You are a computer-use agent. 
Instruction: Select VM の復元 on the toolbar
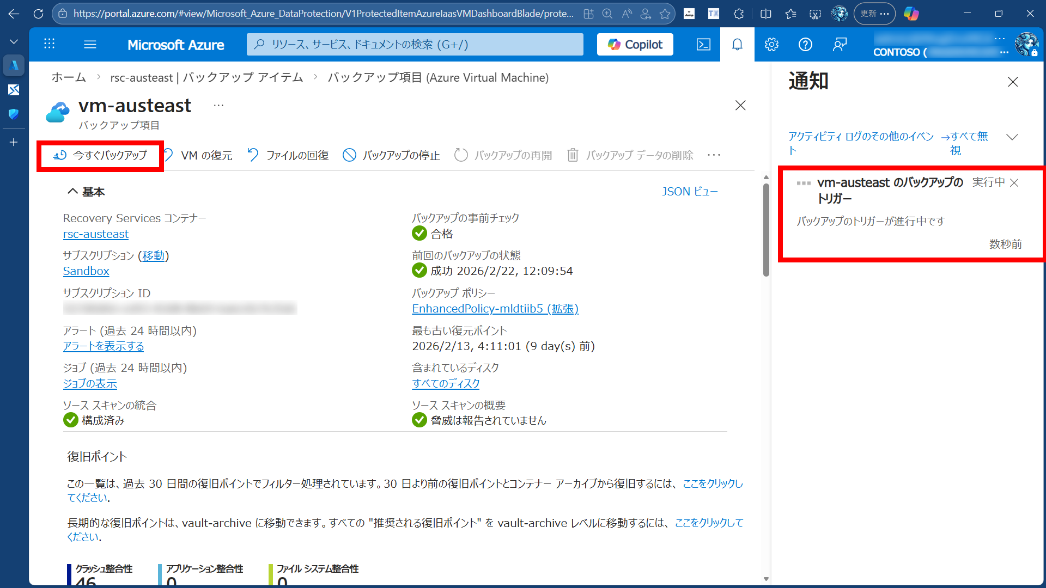pos(199,155)
